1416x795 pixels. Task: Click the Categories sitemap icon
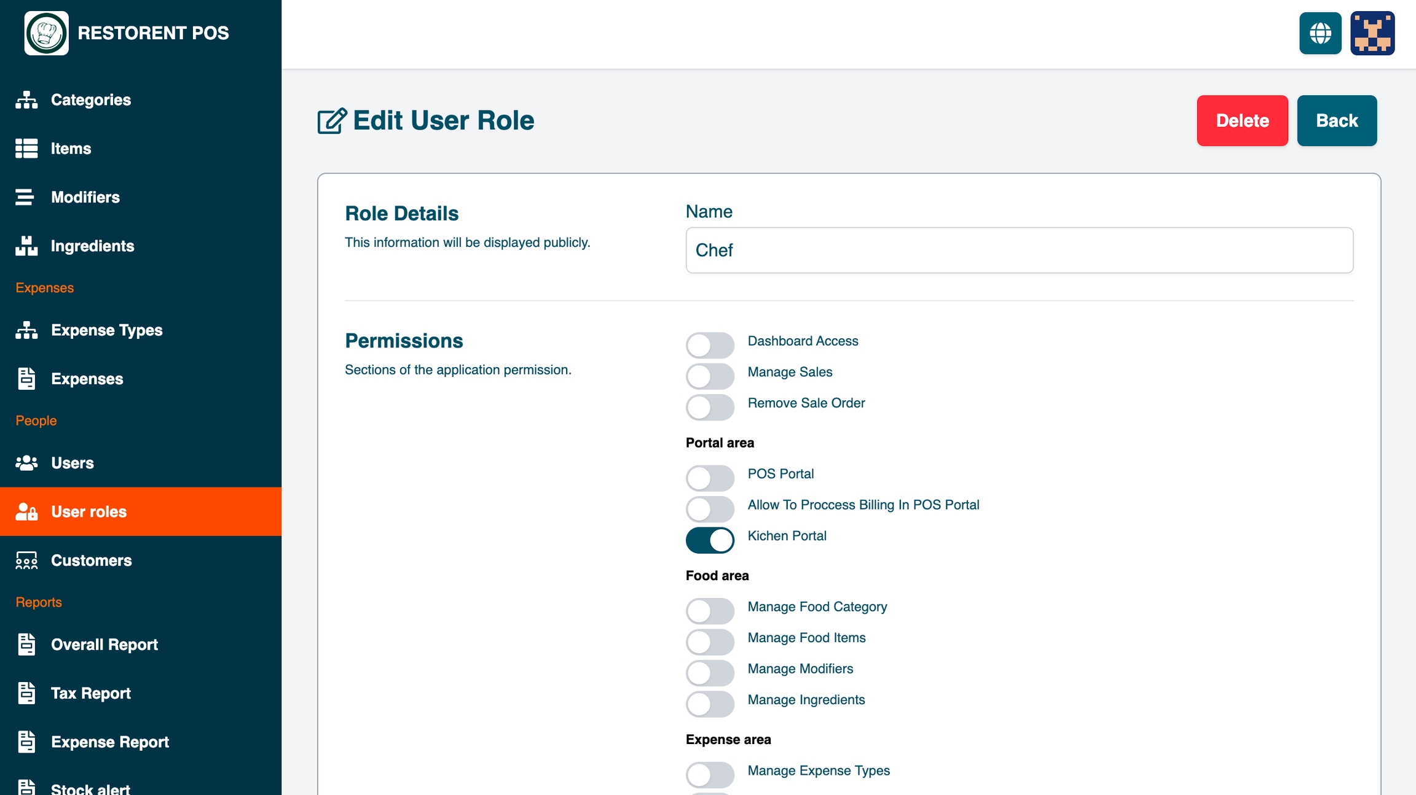[x=26, y=100]
